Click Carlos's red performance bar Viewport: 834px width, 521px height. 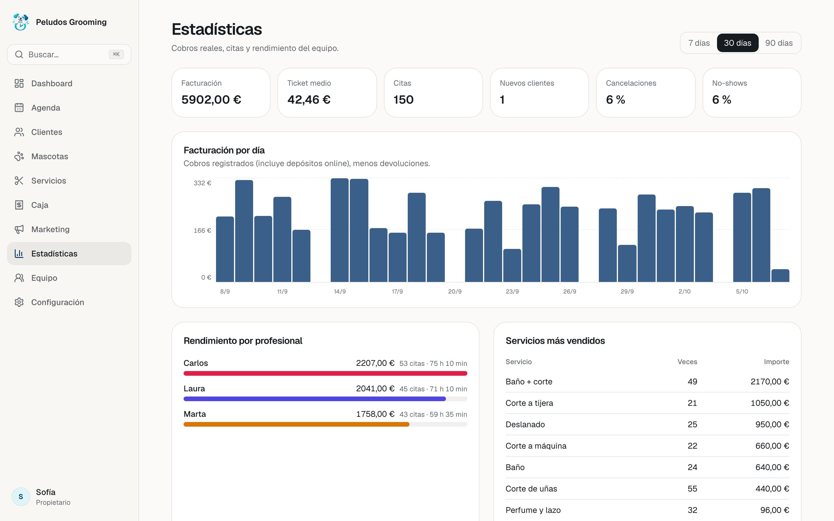click(325, 373)
